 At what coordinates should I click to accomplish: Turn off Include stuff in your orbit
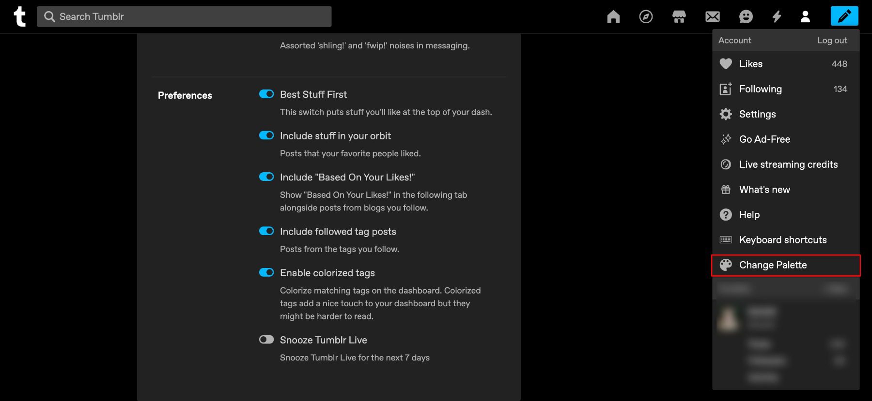click(x=266, y=135)
